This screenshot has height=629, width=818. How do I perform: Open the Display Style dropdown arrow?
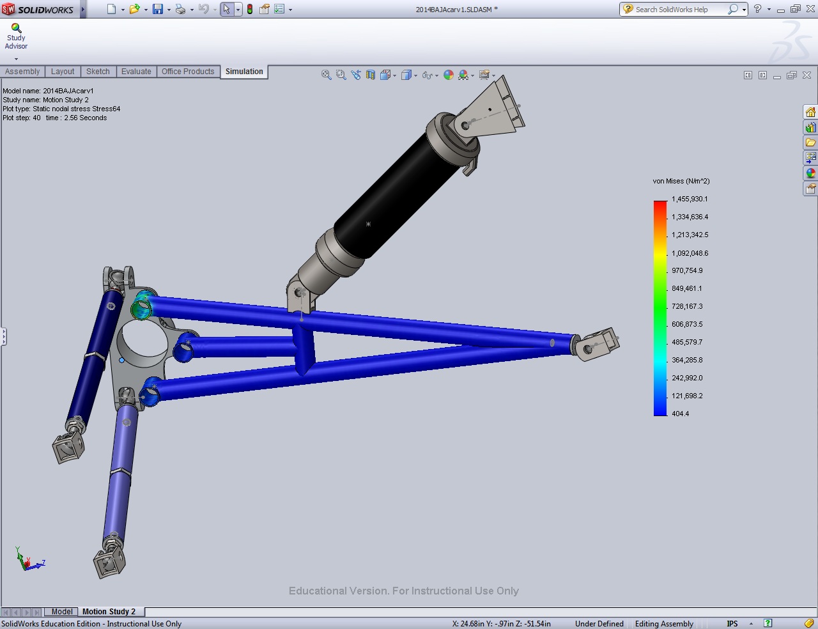tap(415, 75)
